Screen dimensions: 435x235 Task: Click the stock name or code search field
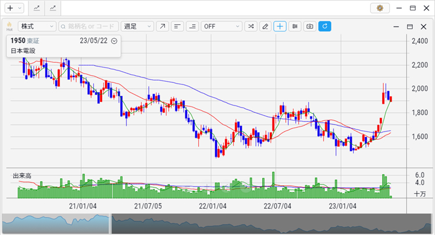(x=88, y=27)
